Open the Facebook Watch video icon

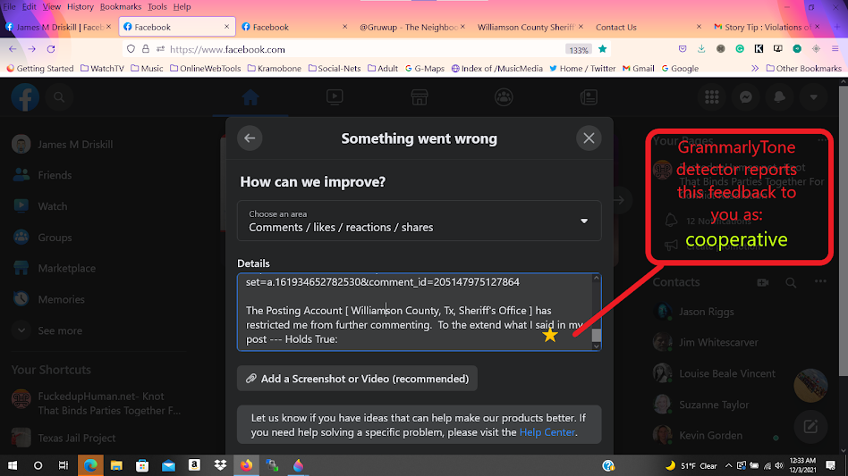coord(335,97)
